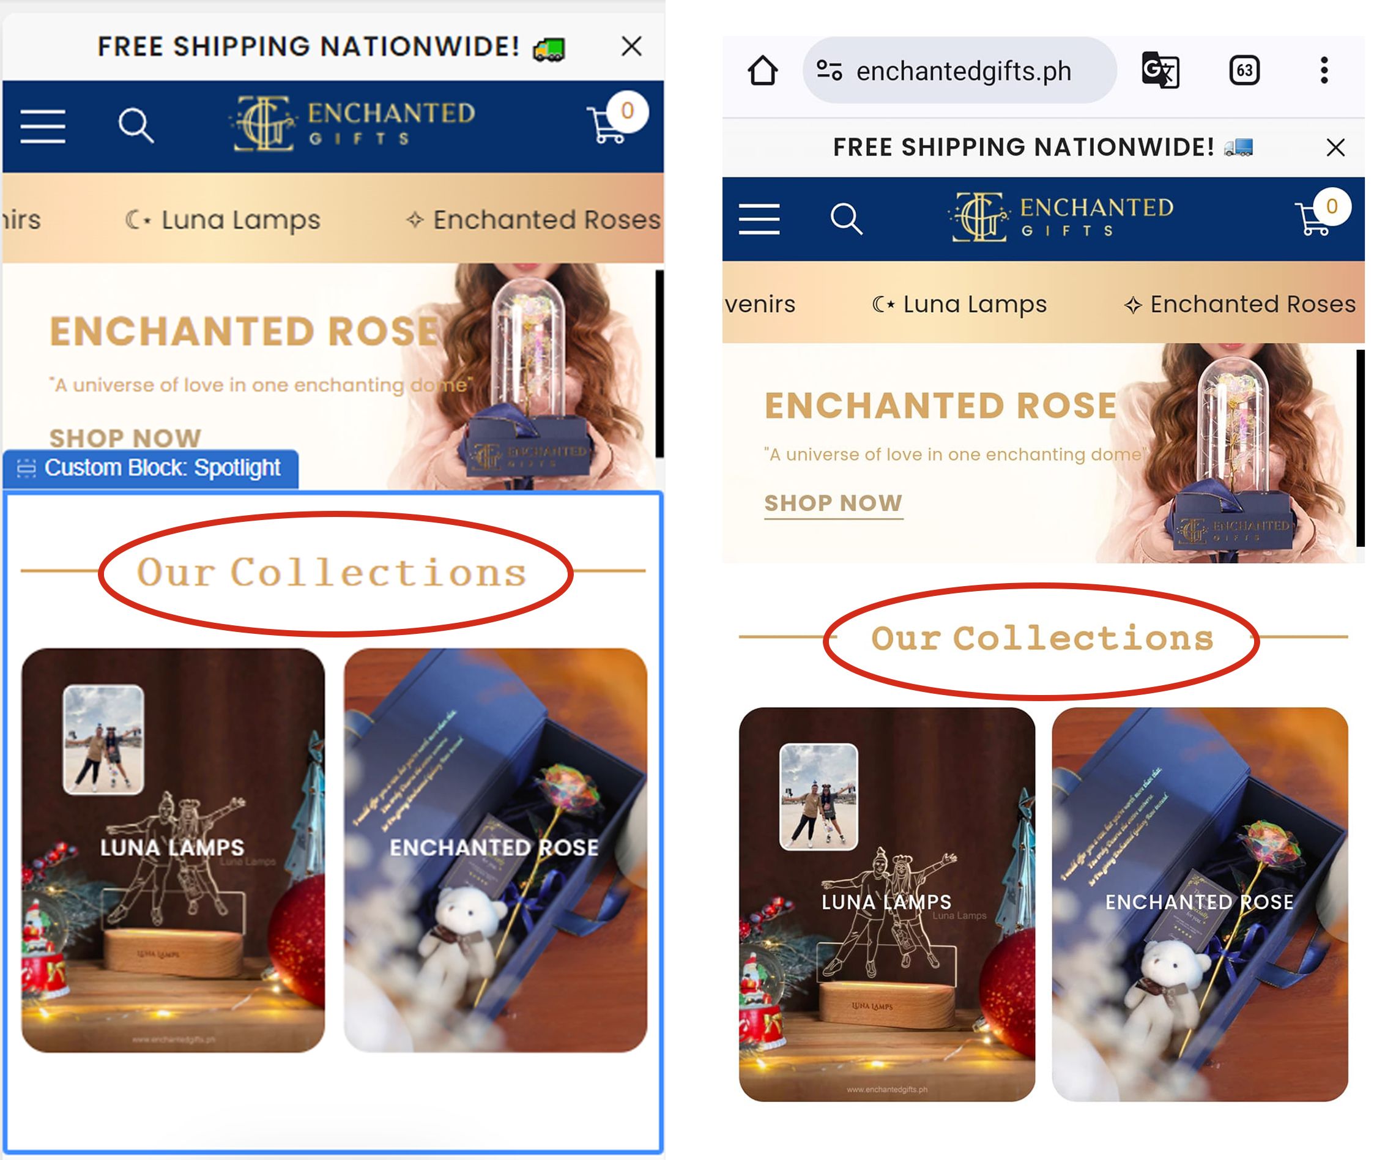Select Luna Lamps in the left navigation strip
Screen dimensions: 1374x1160
coord(223,220)
